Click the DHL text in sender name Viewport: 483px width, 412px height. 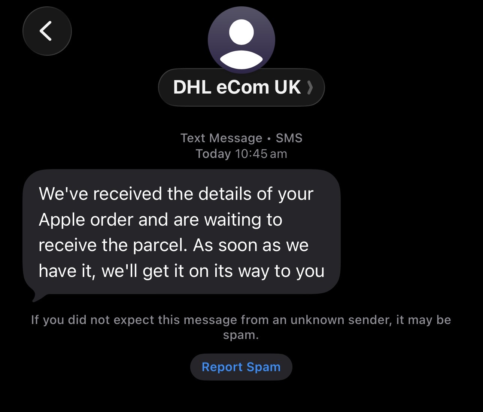pyautogui.click(x=192, y=88)
